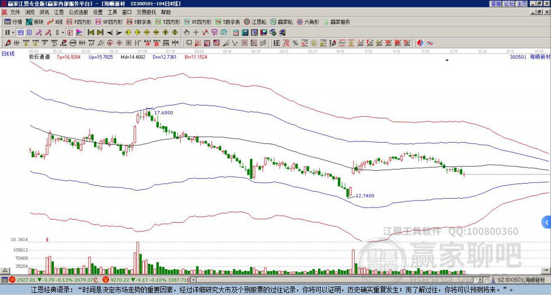Open 行情 market quotes view
The image size is (551, 295).
click(13, 22)
